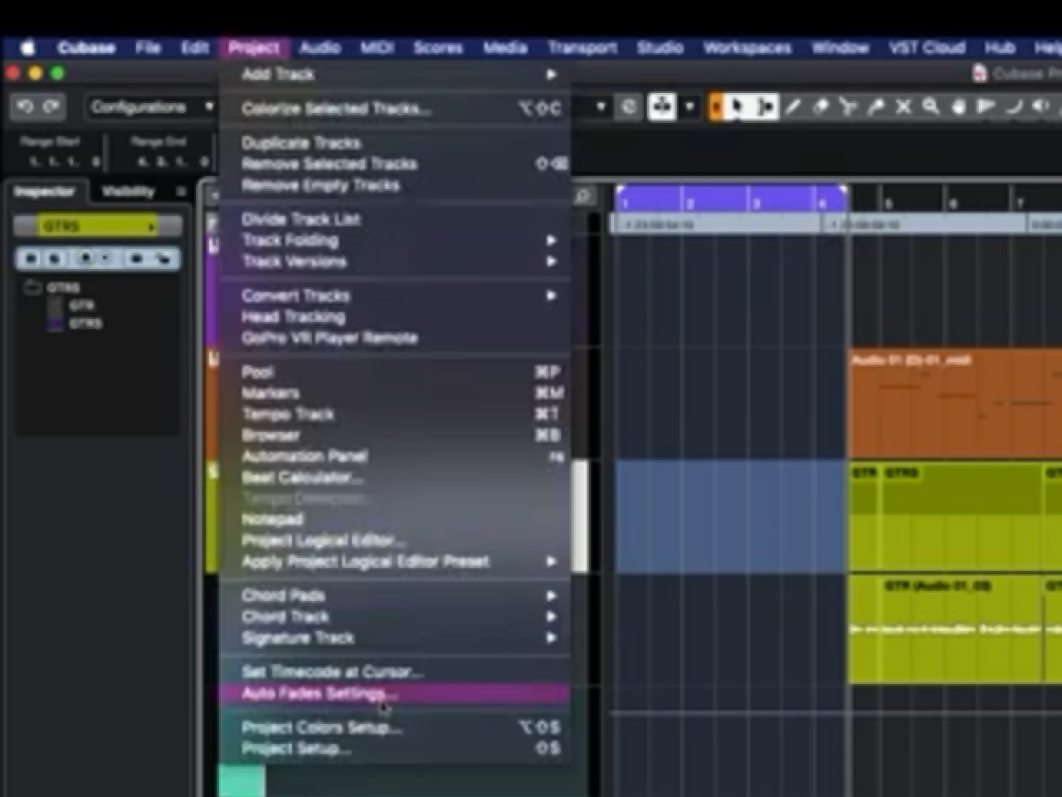This screenshot has width=1062, height=797.
Task: Click the Range Start value field
Action: tap(65, 162)
